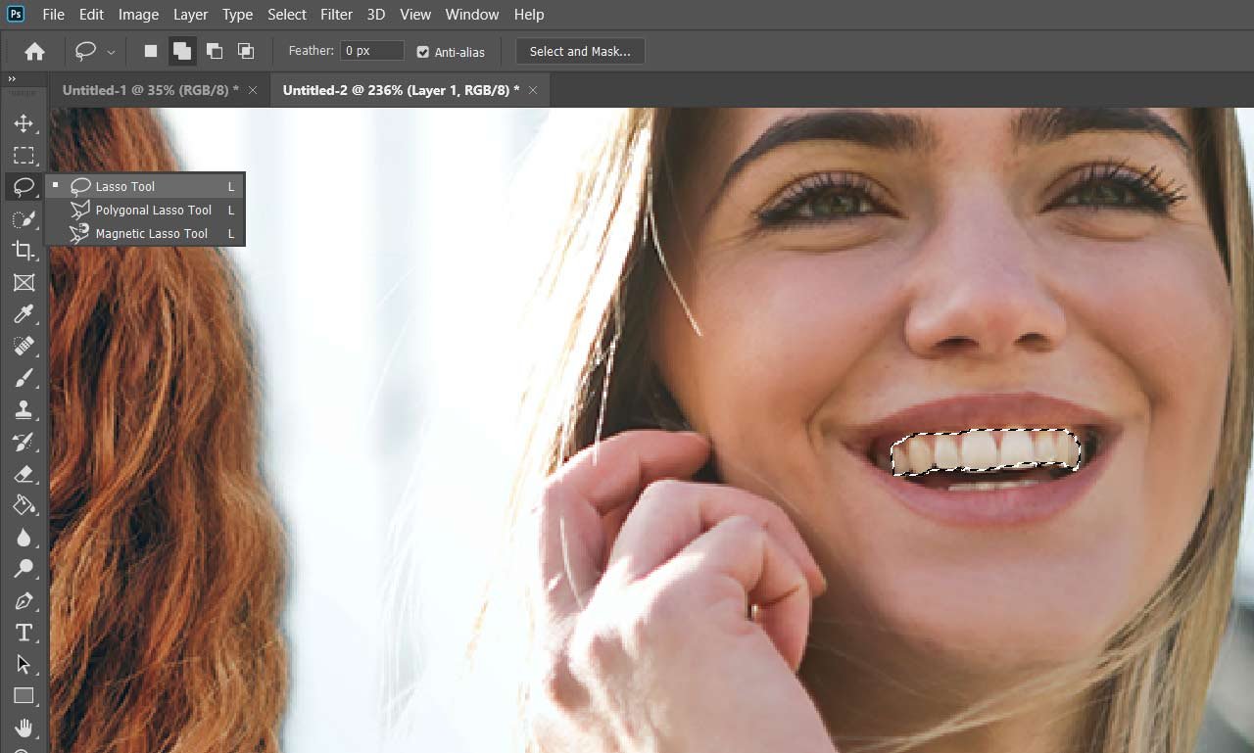Click the Home icon in options bar
This screenshot has width=1254, height=753.
[34, 51]
